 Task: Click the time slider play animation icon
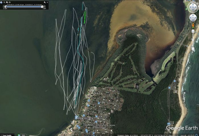(x=10, y=2)
